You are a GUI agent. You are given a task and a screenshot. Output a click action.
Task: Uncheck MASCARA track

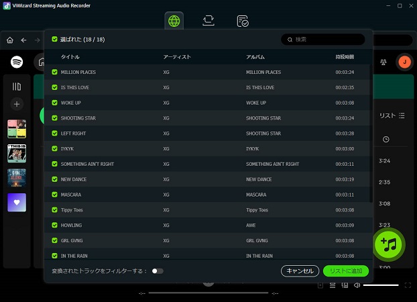[54, 195]
